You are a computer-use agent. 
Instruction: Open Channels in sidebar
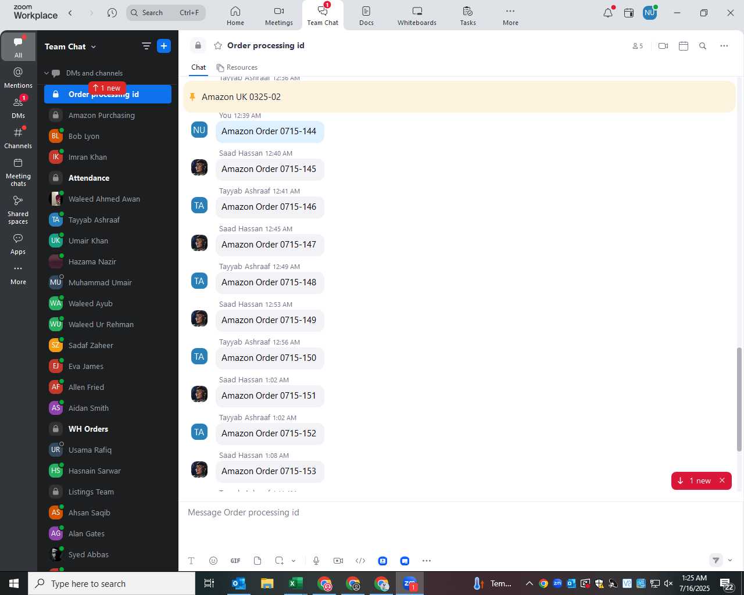coord(18,138)
